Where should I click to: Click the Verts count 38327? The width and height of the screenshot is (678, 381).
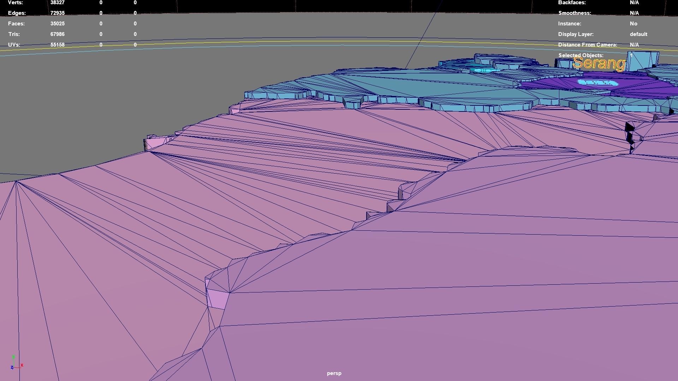point(57,2)
